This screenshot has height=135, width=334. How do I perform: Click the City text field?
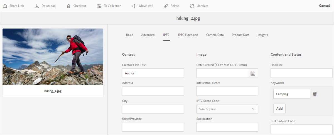[x=153, y=109]
